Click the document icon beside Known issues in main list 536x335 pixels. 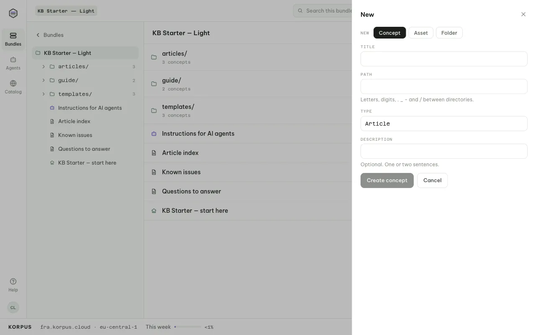pos(154,172)
